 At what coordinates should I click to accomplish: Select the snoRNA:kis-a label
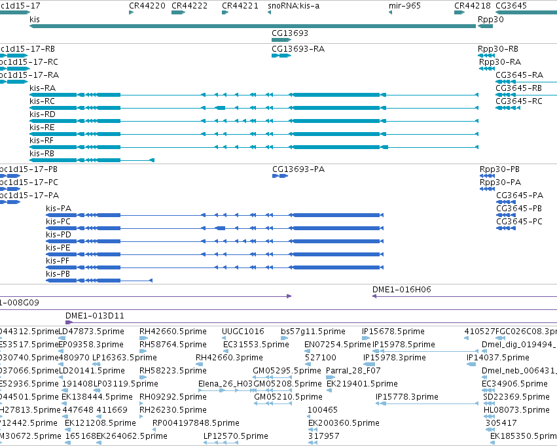(x=293, y=6)
